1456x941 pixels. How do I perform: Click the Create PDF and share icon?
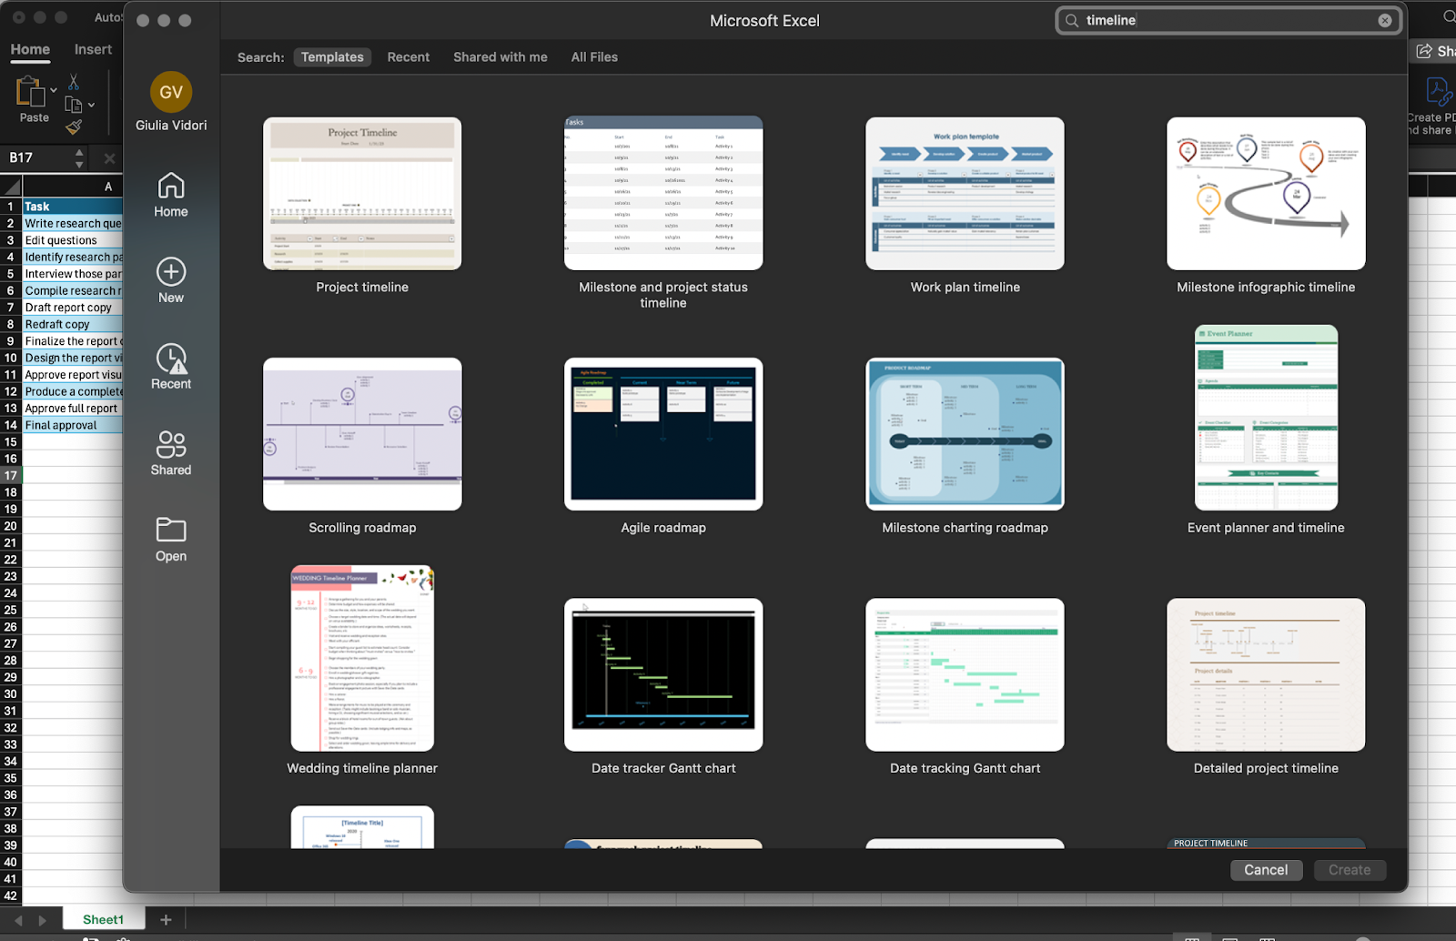[x=1438, y=92]
